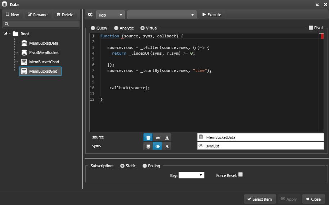Click the Select Item button
Screen dimensions: 329x205
click(x=260, y=199)
